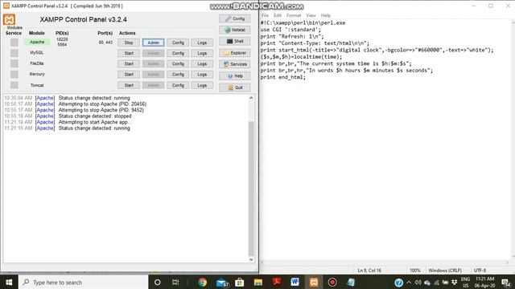
Task: Open View menu in Notepad
Action: pyautogui.click(x=311, y=15)
